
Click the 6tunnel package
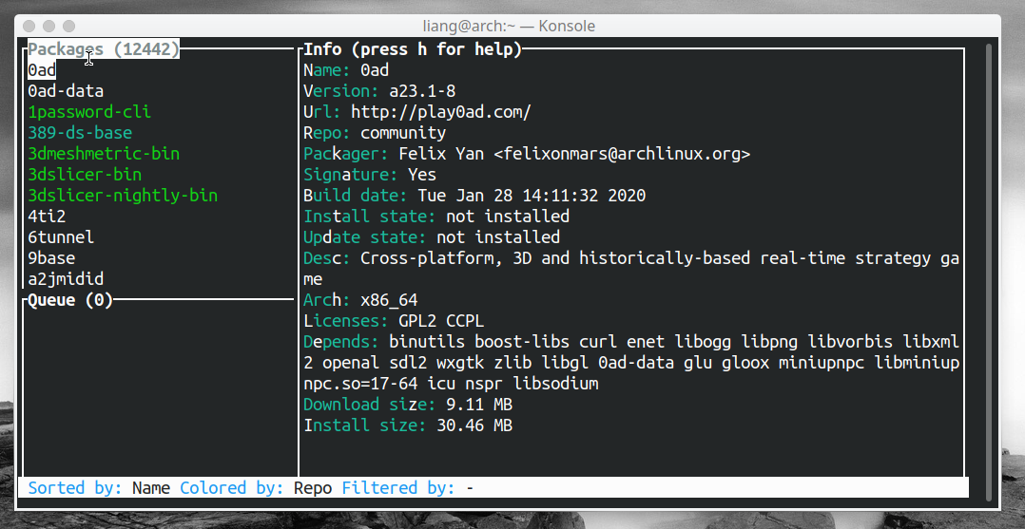(61, 237)
